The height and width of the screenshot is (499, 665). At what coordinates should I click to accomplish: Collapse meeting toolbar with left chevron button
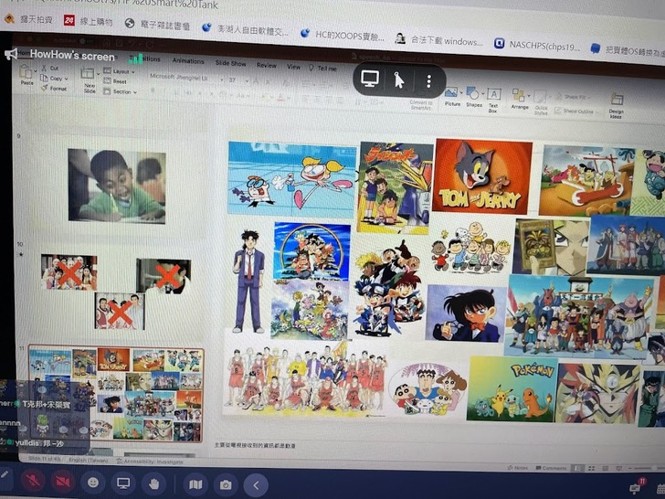point(256,485)
